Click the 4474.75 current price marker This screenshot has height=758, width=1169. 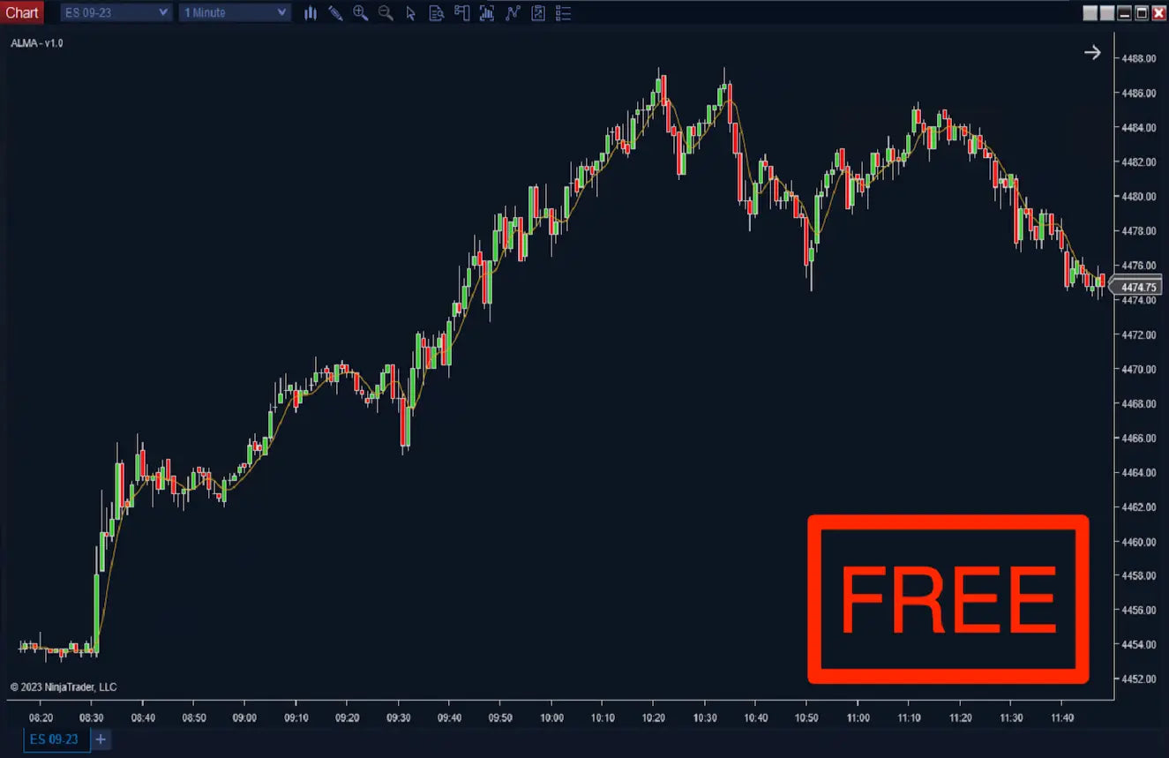[x=1138, y=287]
